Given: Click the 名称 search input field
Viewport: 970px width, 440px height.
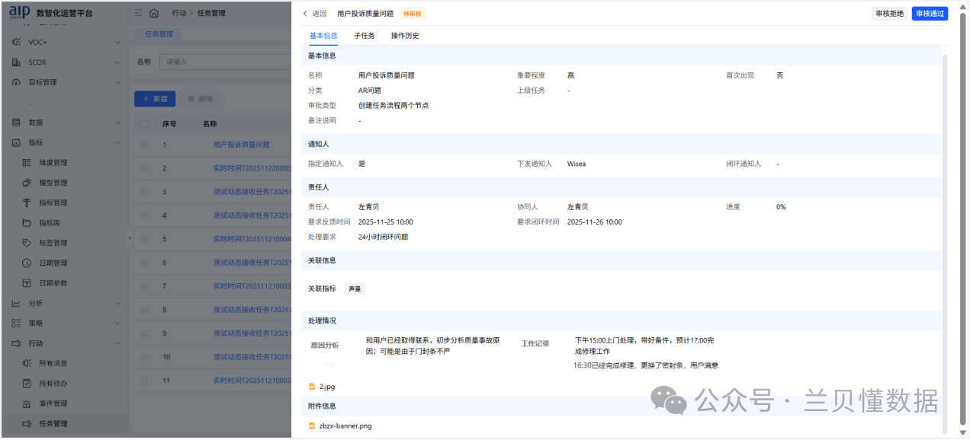Looking at the screenshot, I should [x=225, y=62].
